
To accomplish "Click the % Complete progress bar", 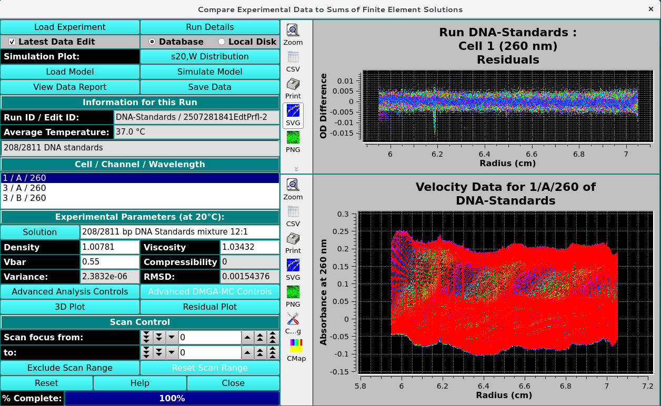I will coord(172,398).
